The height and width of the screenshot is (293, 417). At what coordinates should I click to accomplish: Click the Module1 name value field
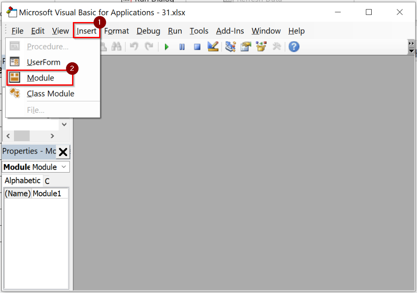click(x=50, y=193)
